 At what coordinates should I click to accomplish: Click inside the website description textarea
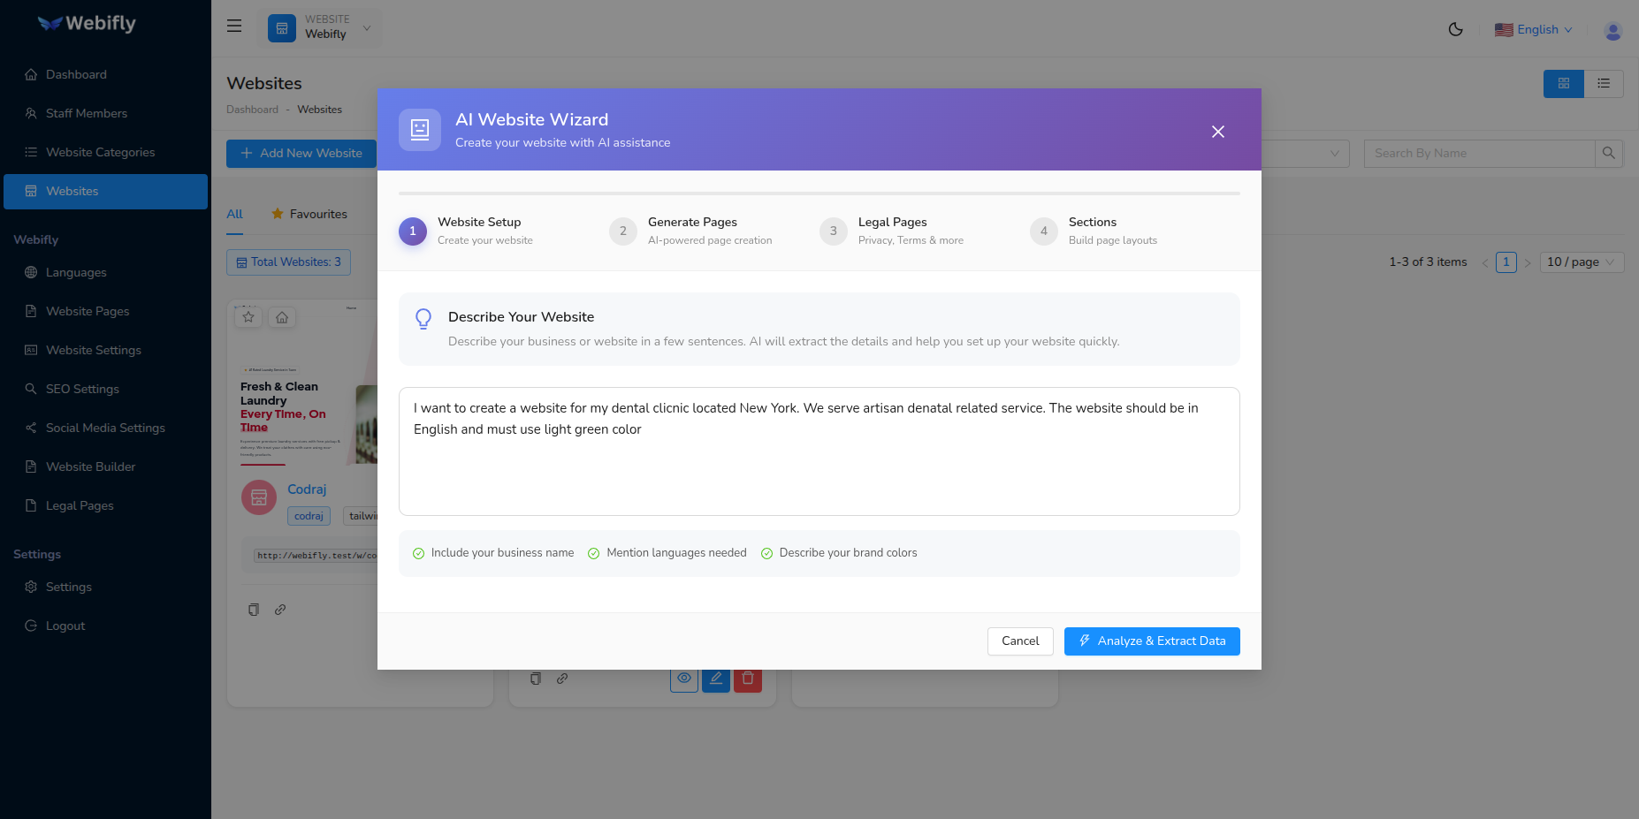819,451
